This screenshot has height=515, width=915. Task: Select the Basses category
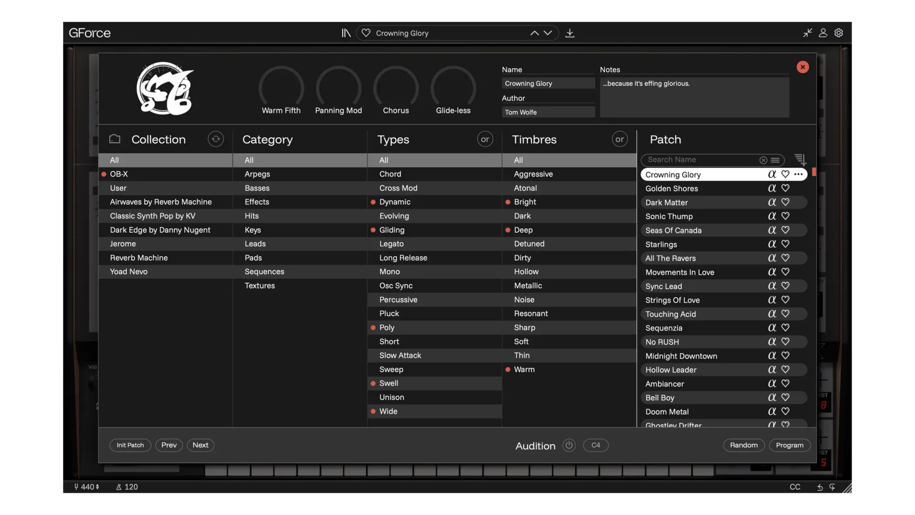[x=300, y=188]
